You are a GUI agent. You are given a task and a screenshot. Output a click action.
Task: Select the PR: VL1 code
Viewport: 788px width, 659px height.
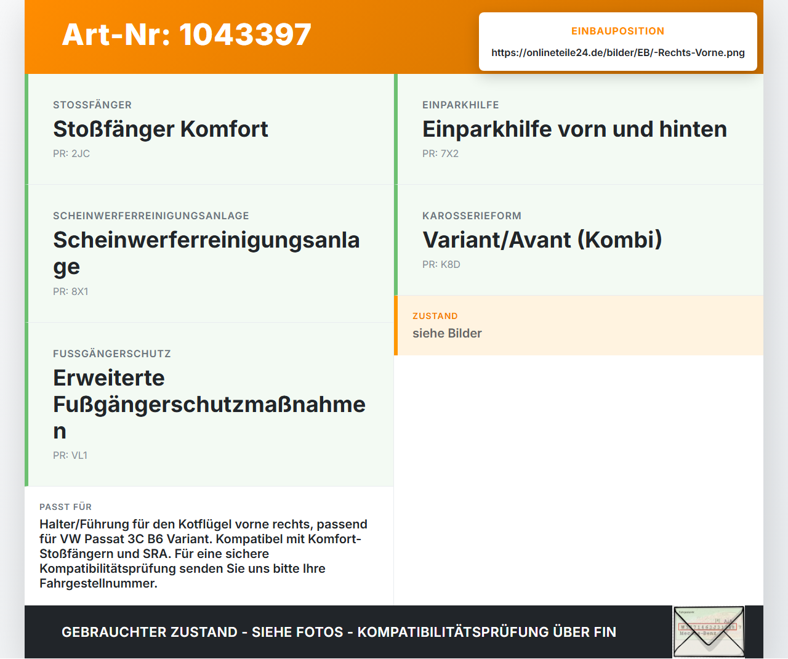point(70,455)
